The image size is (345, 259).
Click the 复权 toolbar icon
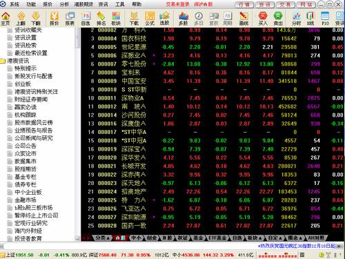tap(214, 19)
